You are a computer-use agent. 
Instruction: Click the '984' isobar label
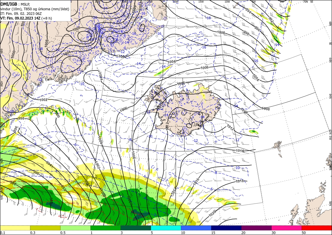point(13,183)
